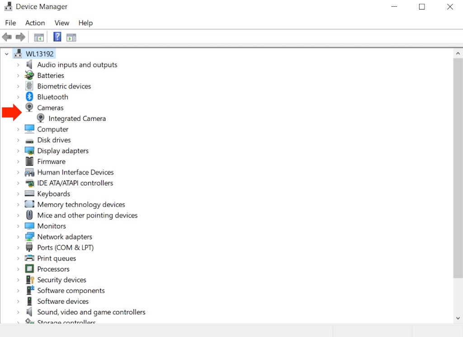Open the Action menu
This screenshot has width=463, height=337.
(x=35, y=23)
